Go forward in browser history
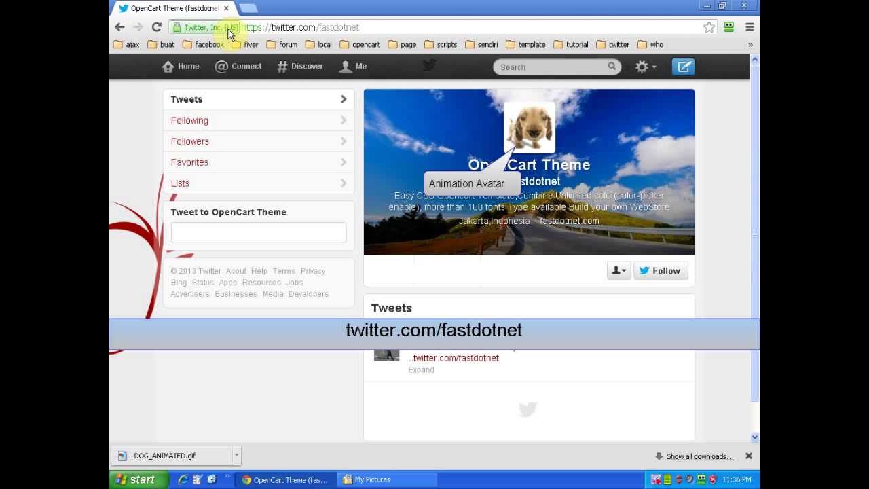 [138, 27]
